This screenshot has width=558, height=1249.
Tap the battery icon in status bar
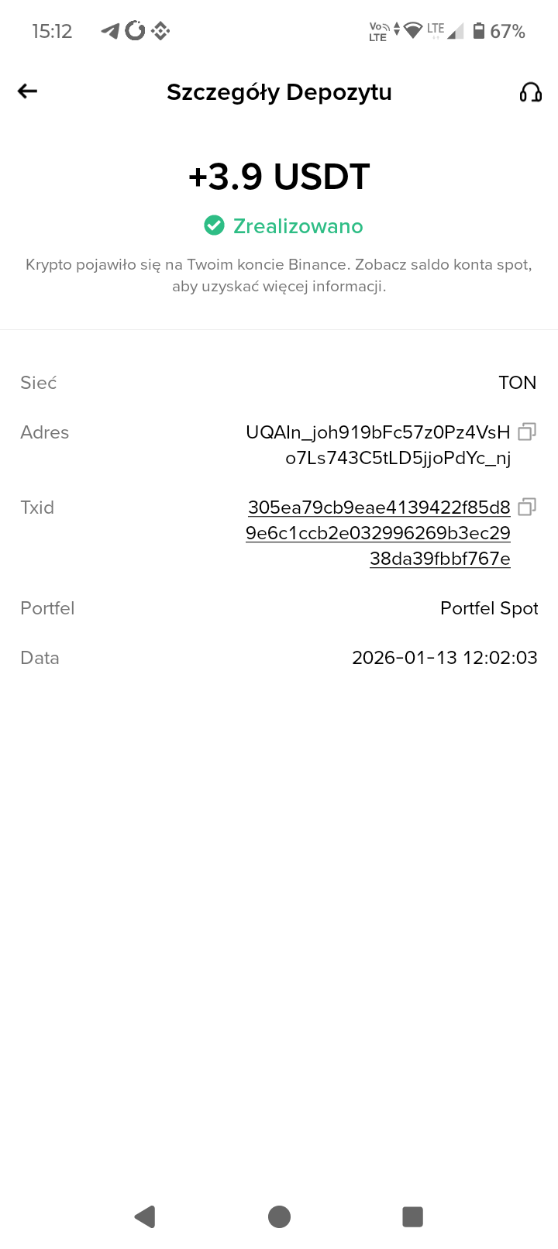479,31
